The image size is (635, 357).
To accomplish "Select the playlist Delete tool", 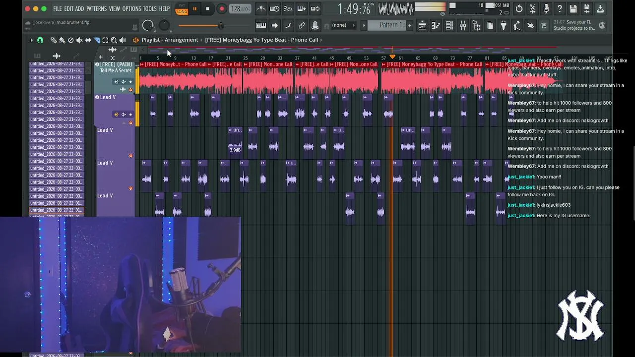I will (x=70, y=40).
